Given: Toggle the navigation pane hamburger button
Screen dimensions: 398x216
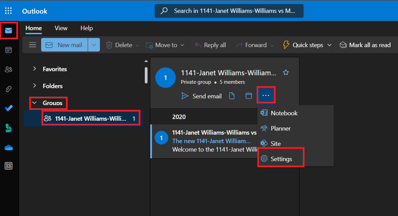Looking at the screenshot, I should coord(33,45).
